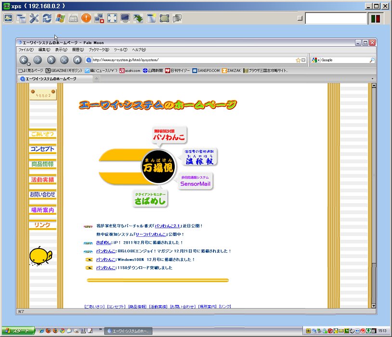
Task: Toggle full screen with the four-arrows icon
Action: pos(112,18)
